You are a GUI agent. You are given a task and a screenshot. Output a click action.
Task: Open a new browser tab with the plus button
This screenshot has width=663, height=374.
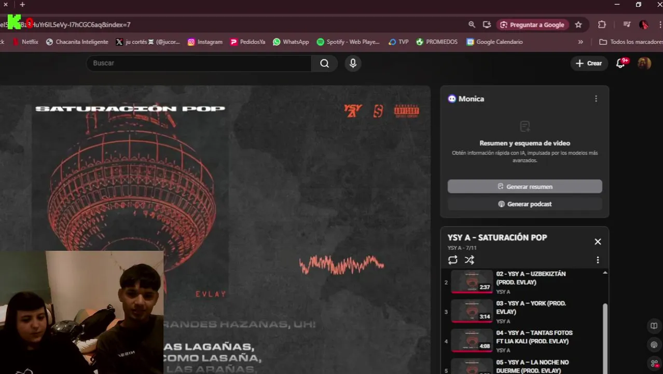22,5
